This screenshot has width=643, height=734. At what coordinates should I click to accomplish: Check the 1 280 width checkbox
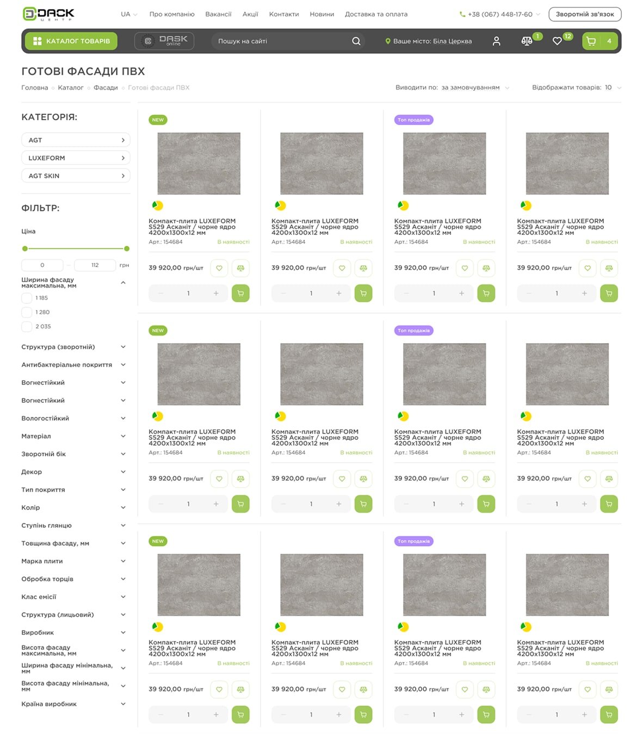[27, 312]
